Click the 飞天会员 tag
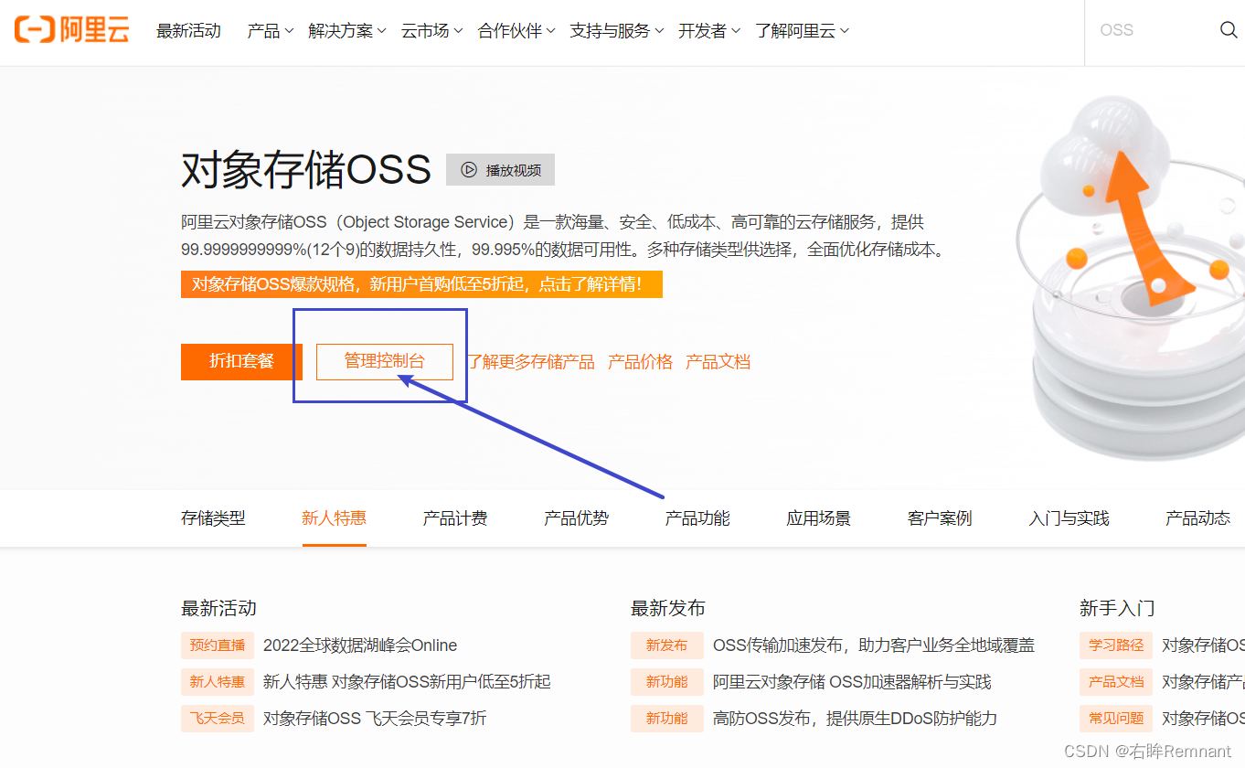Viewport: 1245px width, 768px height. coord(218,719)
